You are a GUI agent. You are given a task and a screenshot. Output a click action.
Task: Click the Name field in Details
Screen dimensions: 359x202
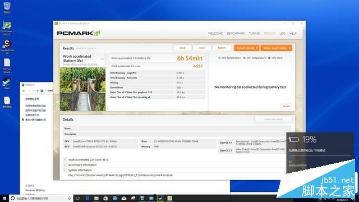tap(185, 128)
